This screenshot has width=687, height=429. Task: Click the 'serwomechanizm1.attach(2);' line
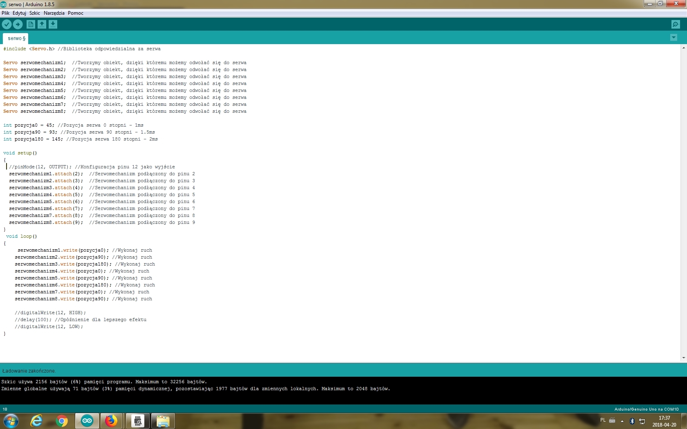coord(102,174)
